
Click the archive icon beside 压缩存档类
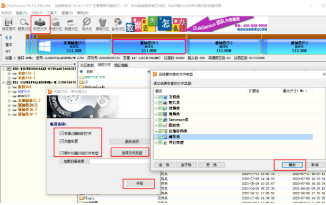tap(165, 131)
